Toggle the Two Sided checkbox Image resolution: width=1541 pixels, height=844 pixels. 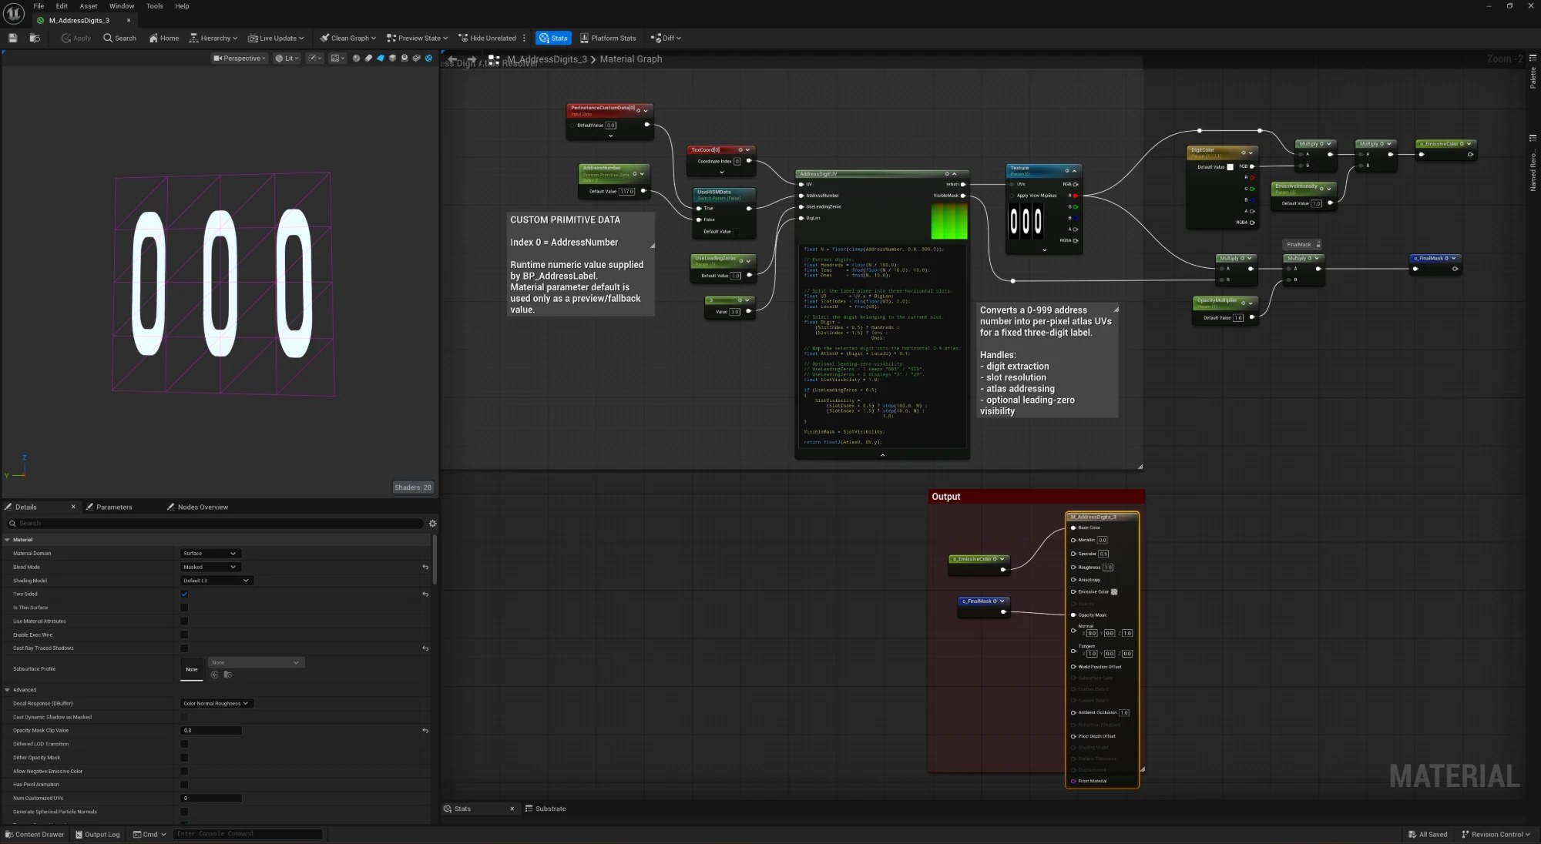(184, 594)
